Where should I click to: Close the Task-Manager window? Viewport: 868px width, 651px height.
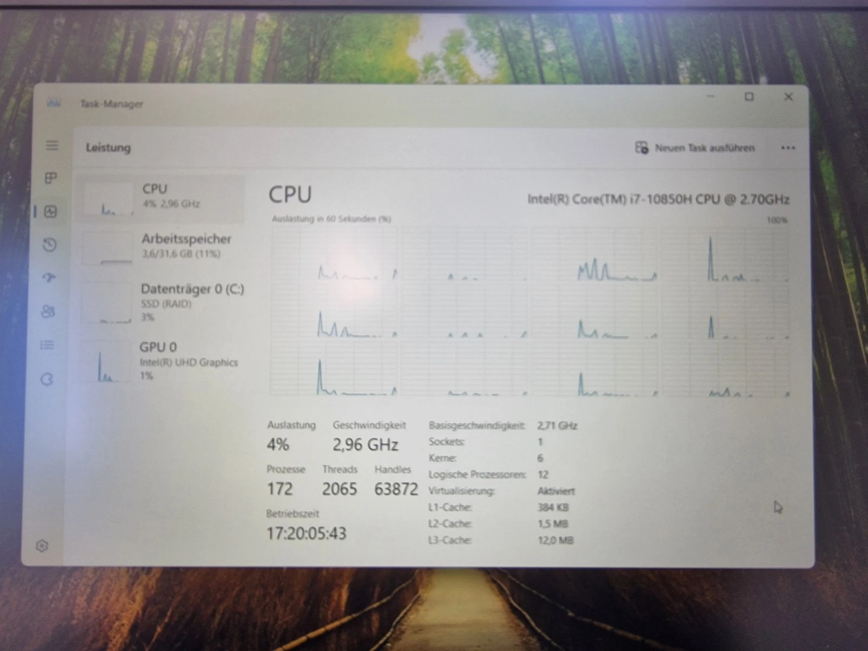(x=788, y=97)
